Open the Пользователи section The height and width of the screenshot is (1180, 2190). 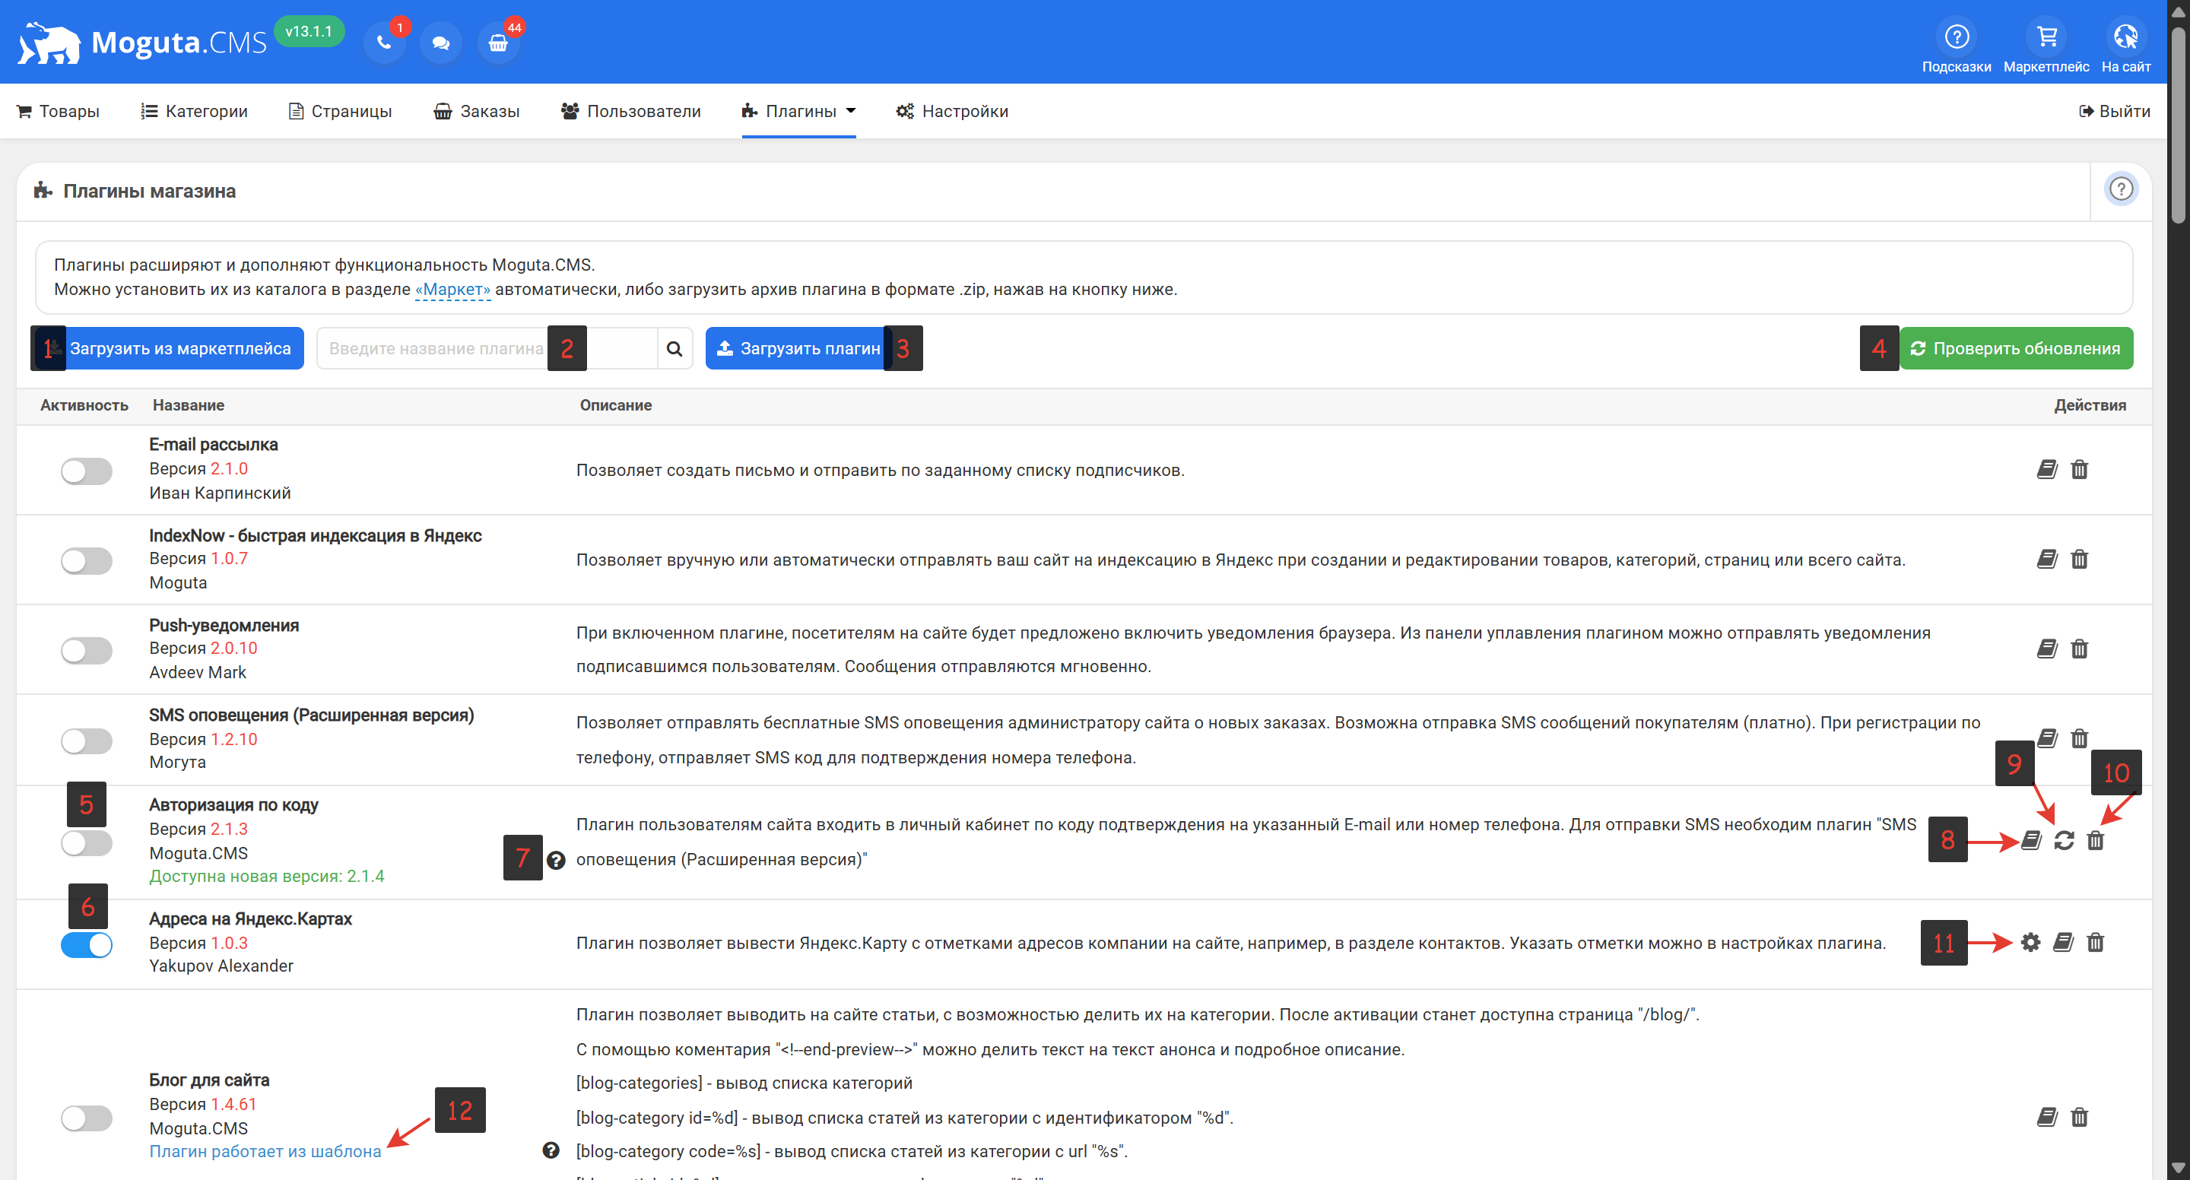point(631,111)
